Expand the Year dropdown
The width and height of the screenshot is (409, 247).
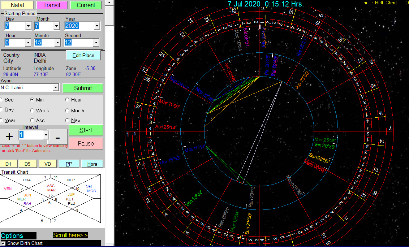[96, 26]
